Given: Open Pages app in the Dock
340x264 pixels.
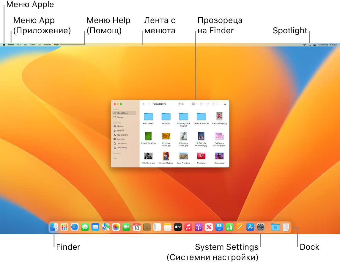Looking at the screenshot, I should tap(240, 227).
